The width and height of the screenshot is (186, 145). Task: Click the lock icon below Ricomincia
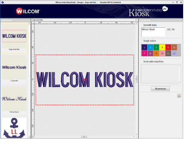[179, 96]
